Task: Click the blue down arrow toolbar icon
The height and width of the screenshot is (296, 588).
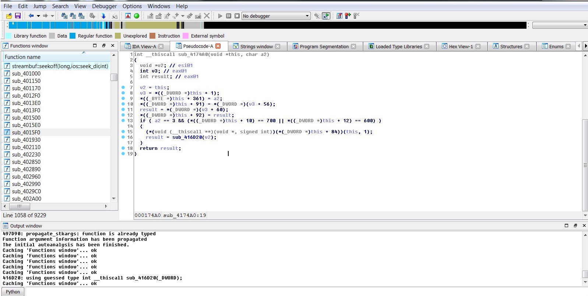Action: tap(103, 16)
